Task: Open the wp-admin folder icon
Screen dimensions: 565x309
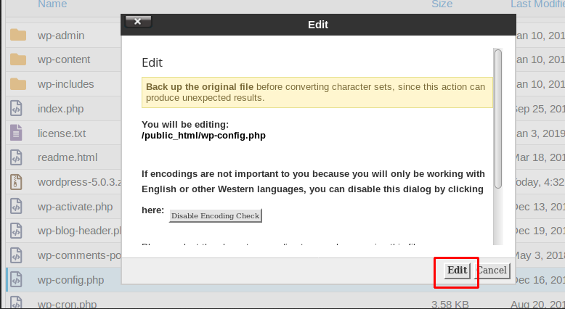Action: [18, 36]
